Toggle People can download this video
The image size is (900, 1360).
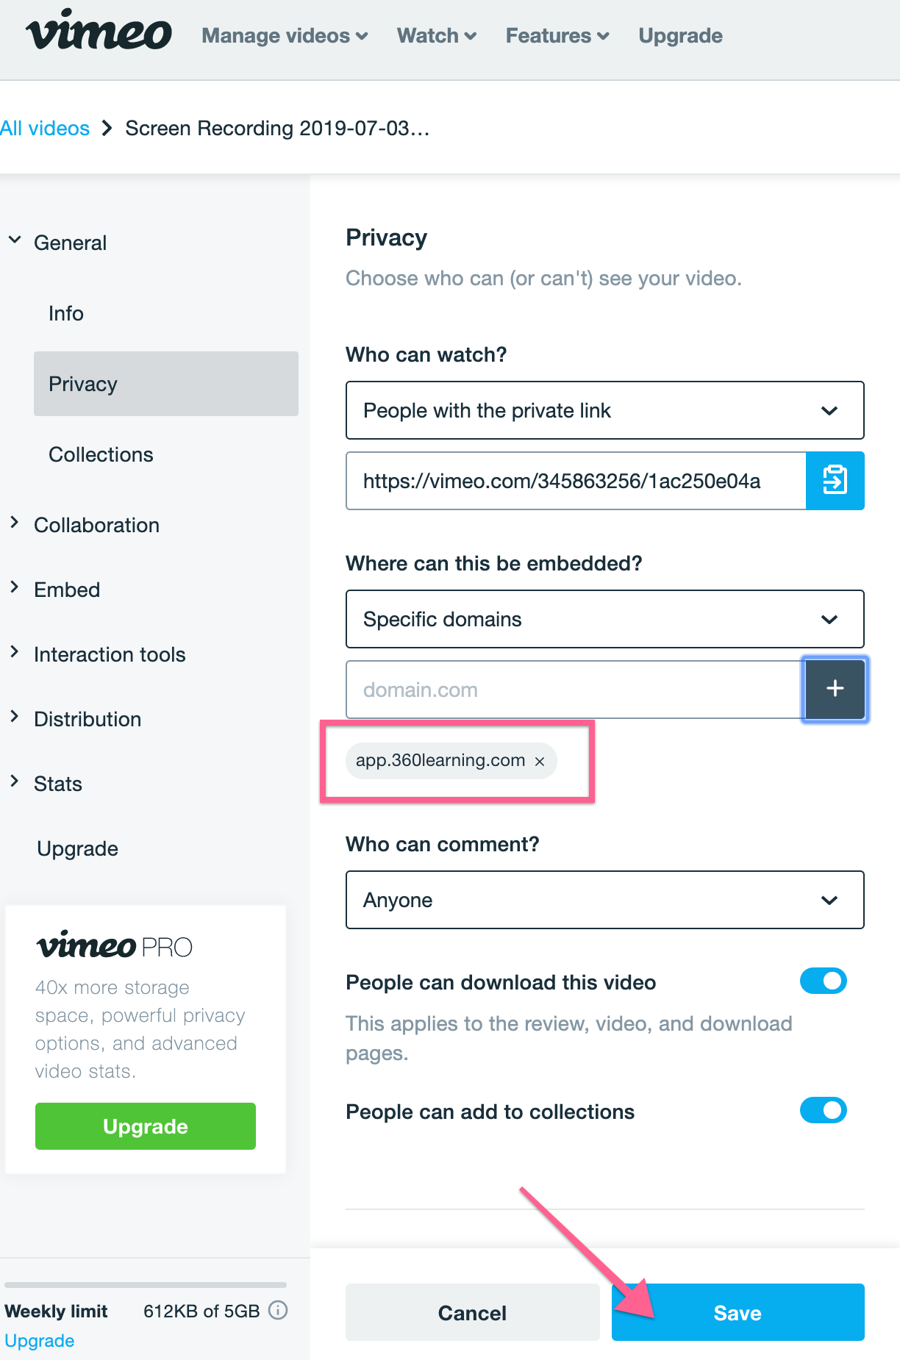coord(823,981)
